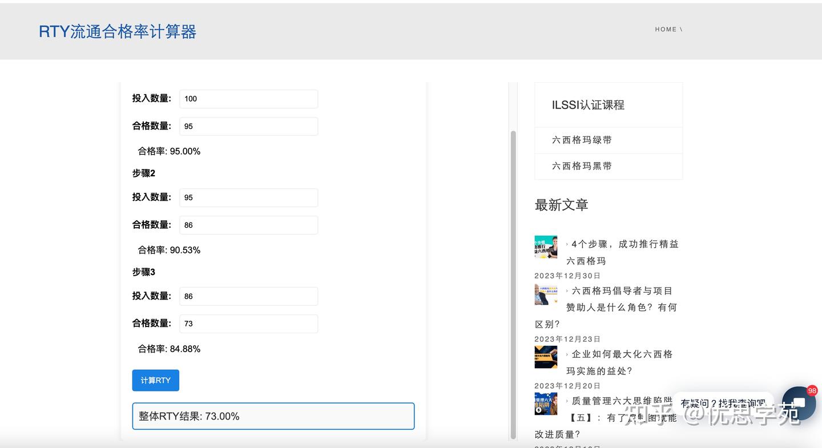Click the 质量管理六大思维陷阱 article thumbnail
The width and height of the screenshot is (822, 448).
[x=546, y=403]
